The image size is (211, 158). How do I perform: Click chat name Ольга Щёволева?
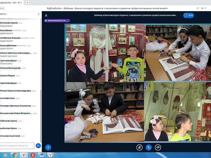[8, 45]
